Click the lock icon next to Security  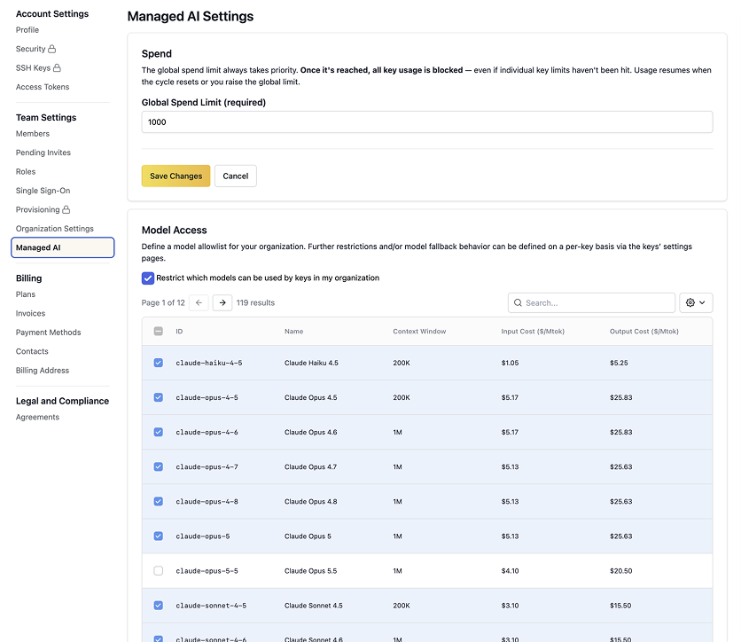coord(52,49)
